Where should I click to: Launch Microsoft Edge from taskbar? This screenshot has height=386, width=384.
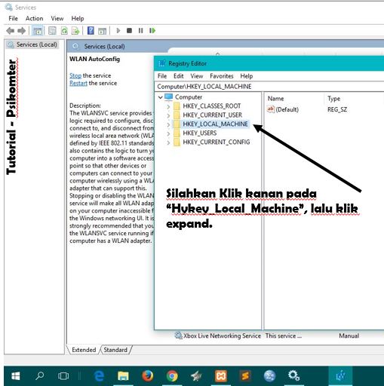tap(99, 376)
